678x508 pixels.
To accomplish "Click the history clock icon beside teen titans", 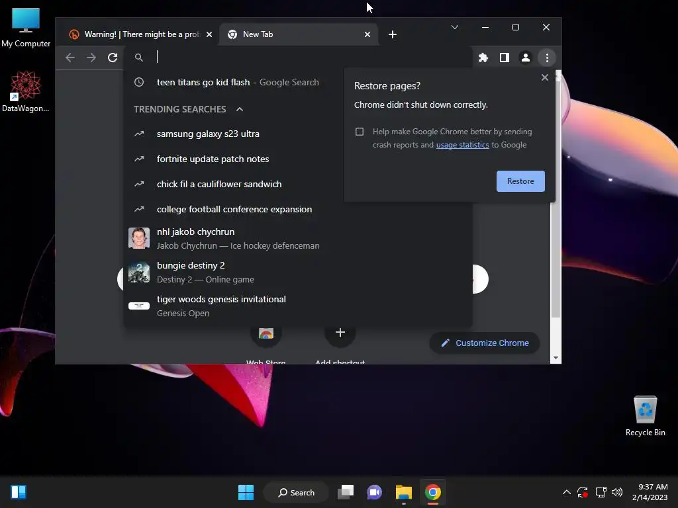I will tap(139, 82).
